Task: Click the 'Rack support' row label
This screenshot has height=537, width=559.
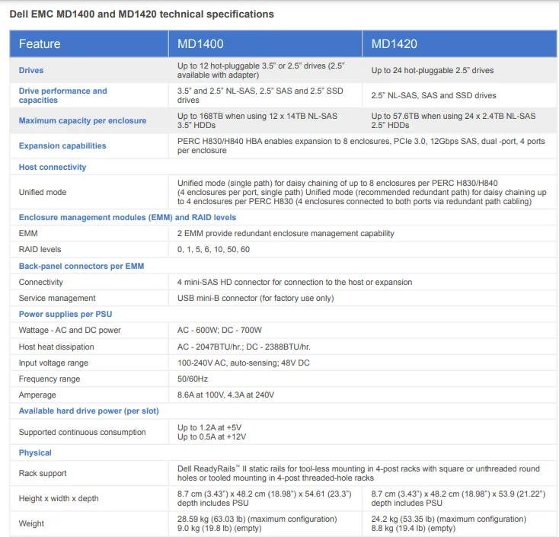Action: (43, 473)
